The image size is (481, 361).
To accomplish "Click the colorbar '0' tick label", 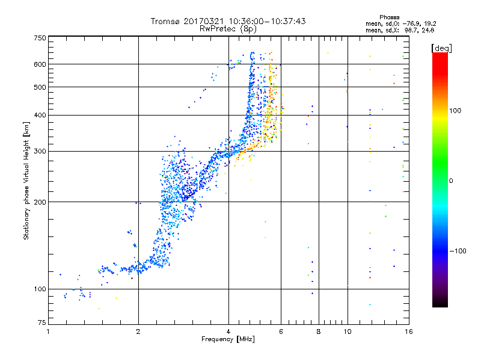I will [x=451, y=181].
